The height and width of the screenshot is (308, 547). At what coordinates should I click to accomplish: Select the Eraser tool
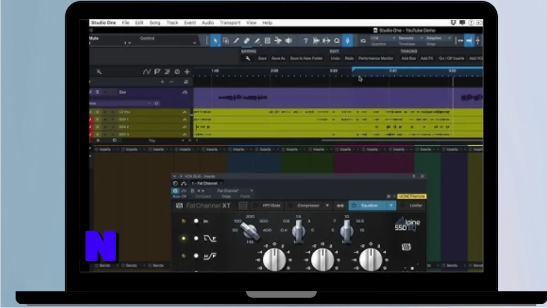[247, 41]
